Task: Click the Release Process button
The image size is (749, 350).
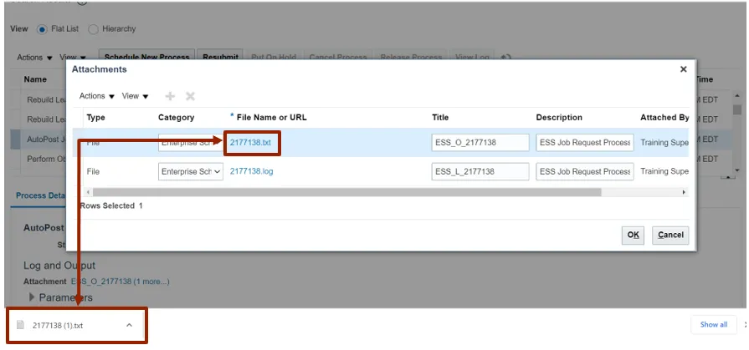Action: [411, 58]
